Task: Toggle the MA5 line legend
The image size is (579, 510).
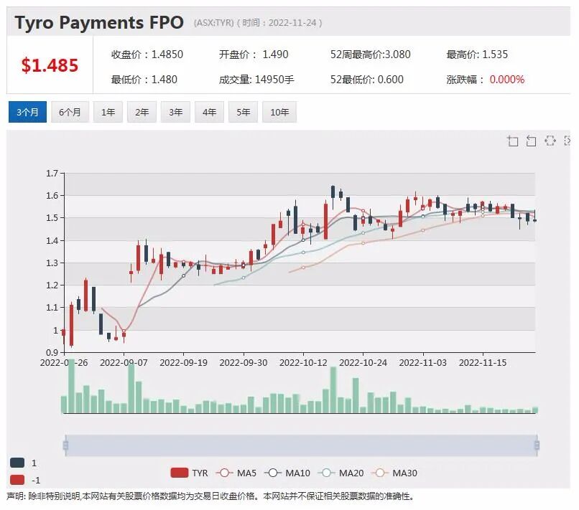Action: click(236, 473)
